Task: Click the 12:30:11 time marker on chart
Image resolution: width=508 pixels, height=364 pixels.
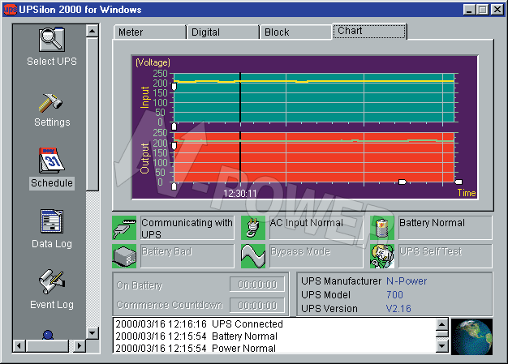Action: pos(240,193)
